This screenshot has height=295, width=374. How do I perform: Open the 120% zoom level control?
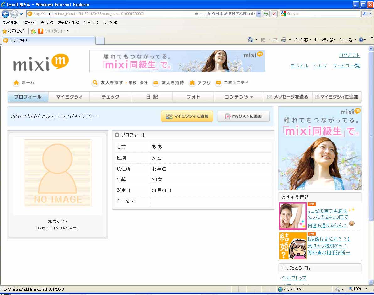[358, 289]
